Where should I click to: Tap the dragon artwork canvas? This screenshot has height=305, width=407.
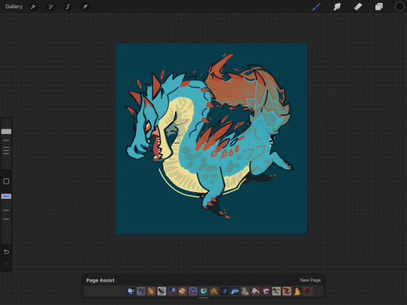pos(211,139)
